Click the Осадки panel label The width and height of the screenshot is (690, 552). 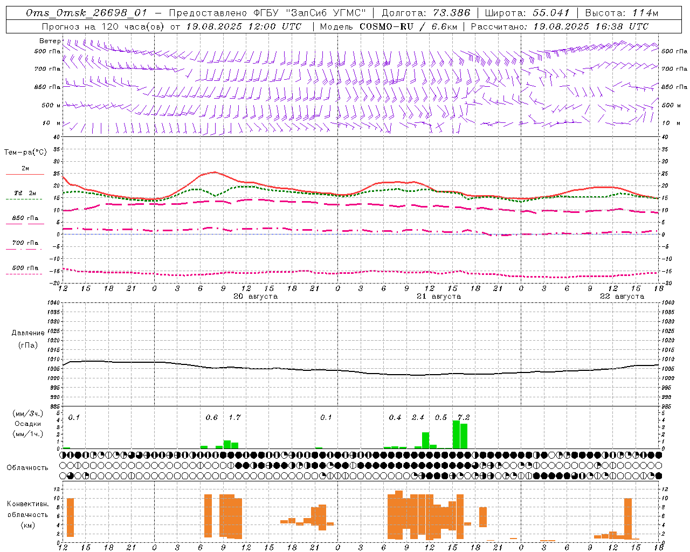(27, 424)
